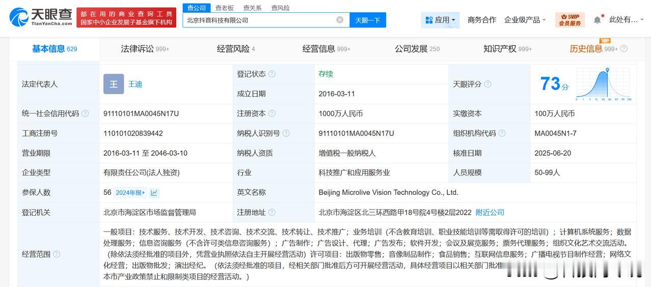The height and width of the screenshot is (287, 651).
Task: Open the 知识产权 tab
Action: point(508,49)
